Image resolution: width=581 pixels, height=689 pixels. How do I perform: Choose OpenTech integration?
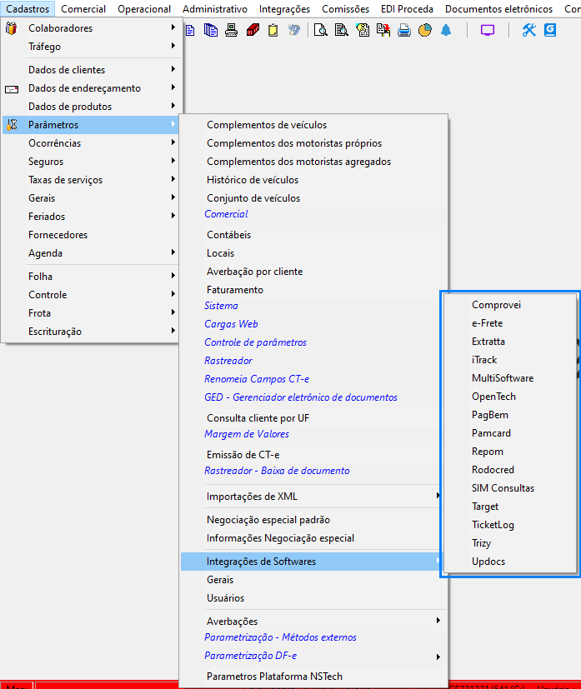click(x=510, y=397)
